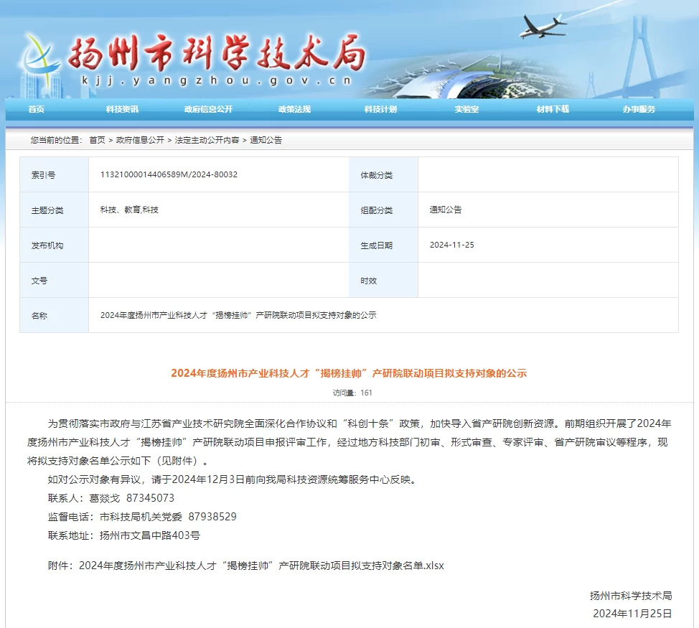Viewport: 699px width, 628px height.
Task: Click the 通知公告 value in the table
Action: point(446,210)
